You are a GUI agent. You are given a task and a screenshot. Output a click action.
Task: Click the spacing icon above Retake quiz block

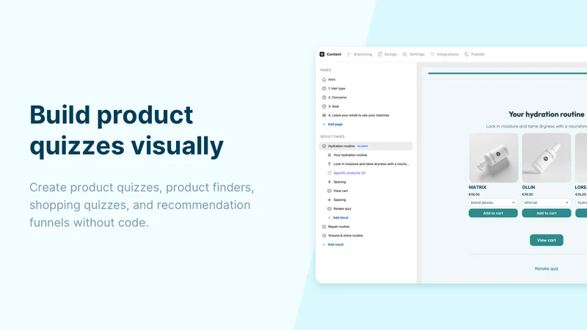coord(329,199)
